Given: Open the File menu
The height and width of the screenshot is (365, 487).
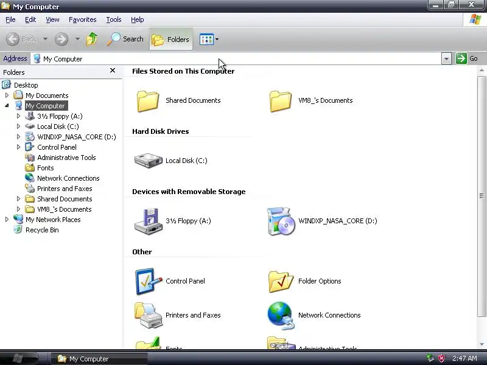Looking at the screenshot, I should 10,19.
